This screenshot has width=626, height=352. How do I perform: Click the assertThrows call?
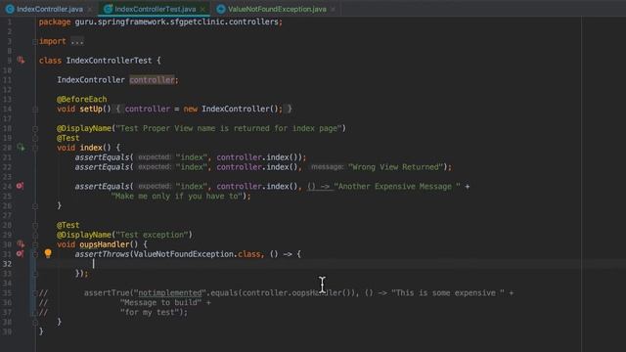click(x=102, y=254)
